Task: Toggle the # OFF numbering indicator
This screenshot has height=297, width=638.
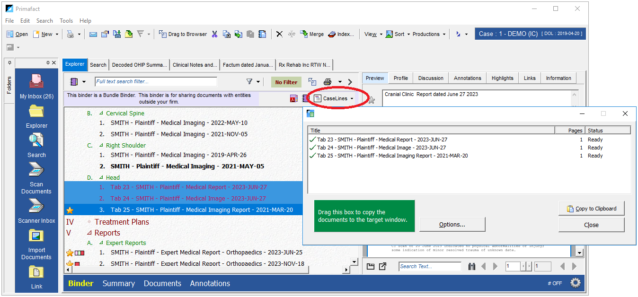Action: (555, 283)
